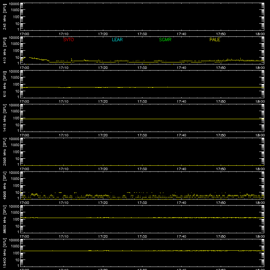Click the 1000 label on 410 MHz axis
This screenshot has height=270, width=270.
(x=15, y=44)
